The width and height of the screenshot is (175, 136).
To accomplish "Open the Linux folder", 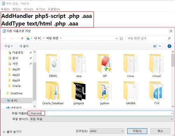I will pyautogui.click(x=131, y=66).
